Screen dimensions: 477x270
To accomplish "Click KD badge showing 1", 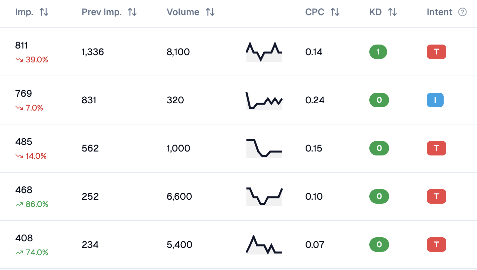I will (x=378, y=52).
